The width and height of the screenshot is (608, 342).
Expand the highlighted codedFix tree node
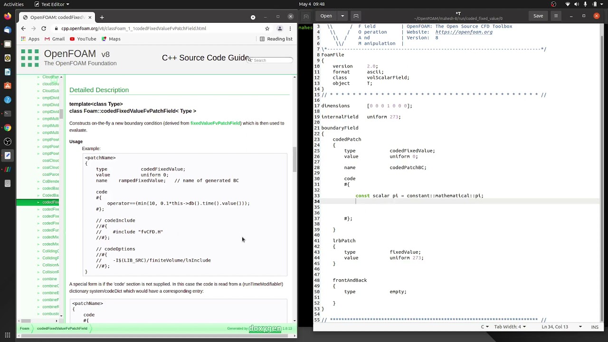[38, 202]
